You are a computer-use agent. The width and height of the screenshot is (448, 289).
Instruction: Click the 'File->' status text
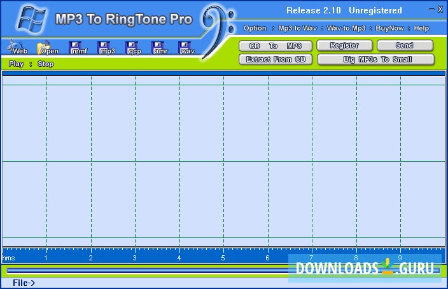(24, 283)
